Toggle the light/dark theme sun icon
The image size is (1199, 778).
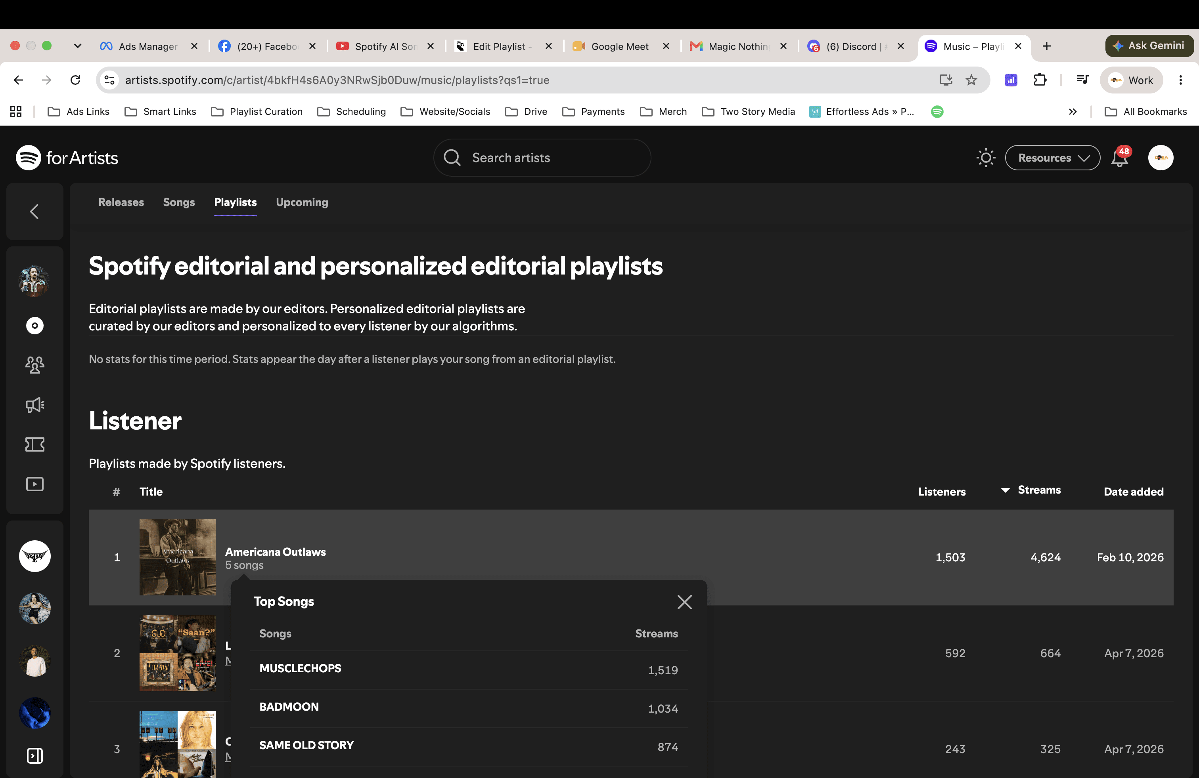coord(985,158)
